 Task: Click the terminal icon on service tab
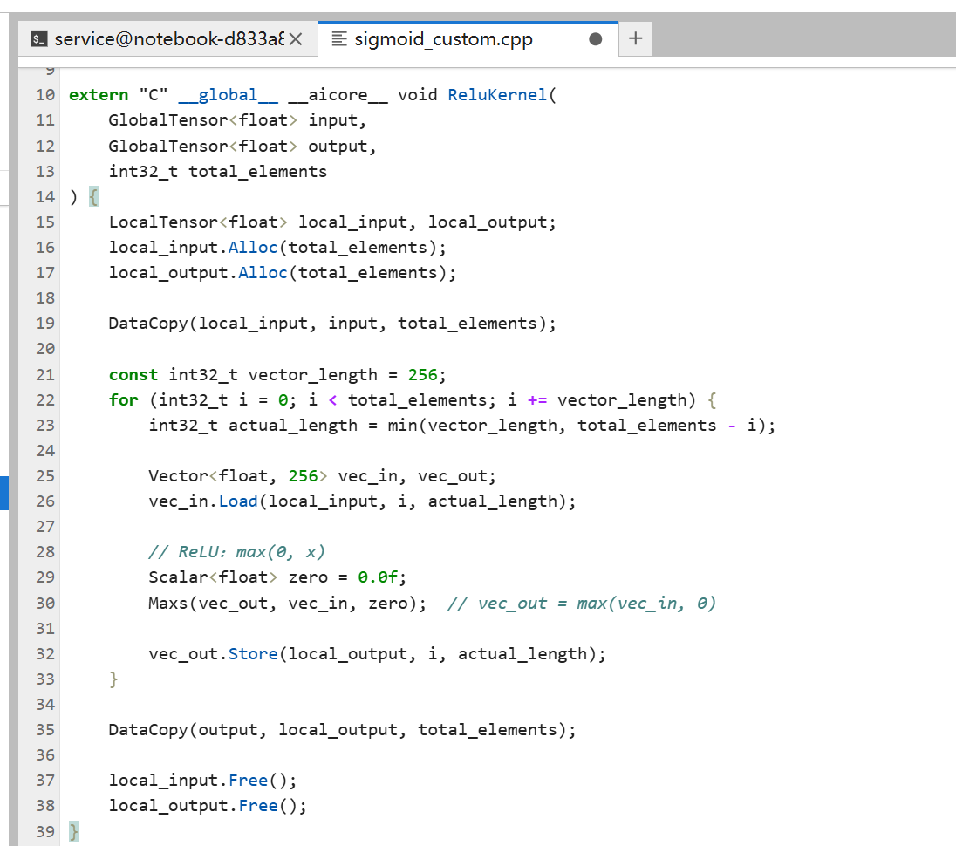(39, 39)
